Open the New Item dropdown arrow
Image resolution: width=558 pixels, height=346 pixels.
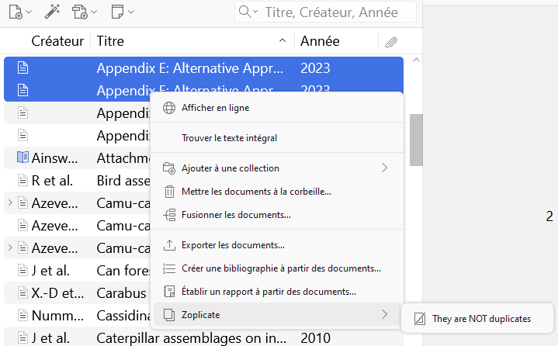point(29,12)
